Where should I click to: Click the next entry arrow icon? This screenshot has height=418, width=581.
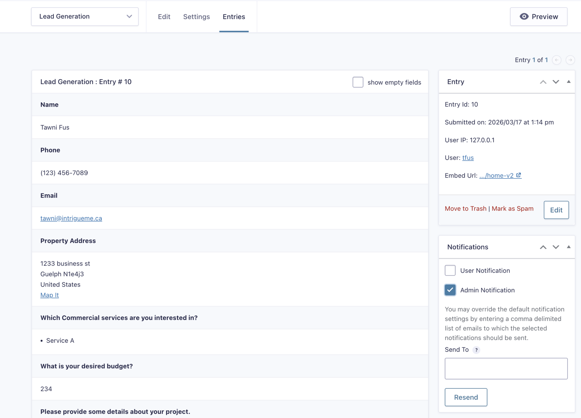[570, 60]
